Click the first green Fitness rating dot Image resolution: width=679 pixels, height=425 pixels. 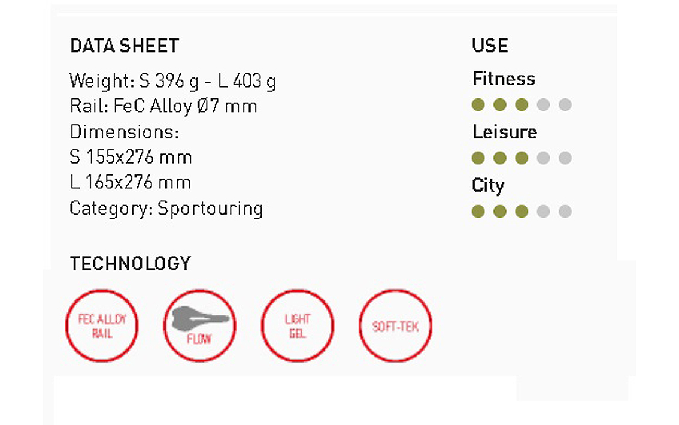tap(478, 105)
